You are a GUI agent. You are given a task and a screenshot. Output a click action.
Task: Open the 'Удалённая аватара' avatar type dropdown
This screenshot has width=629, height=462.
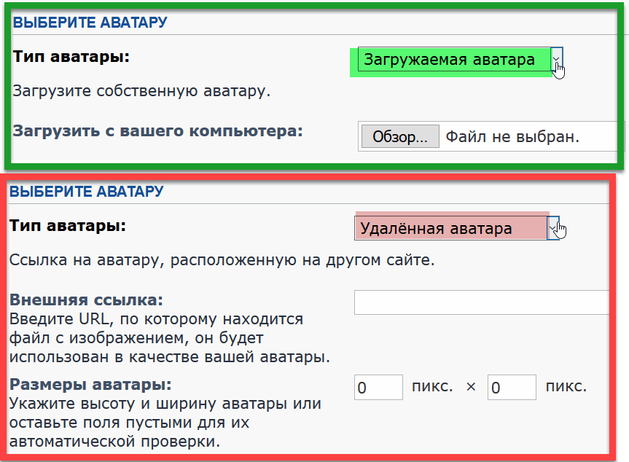(x=450, y=228)
